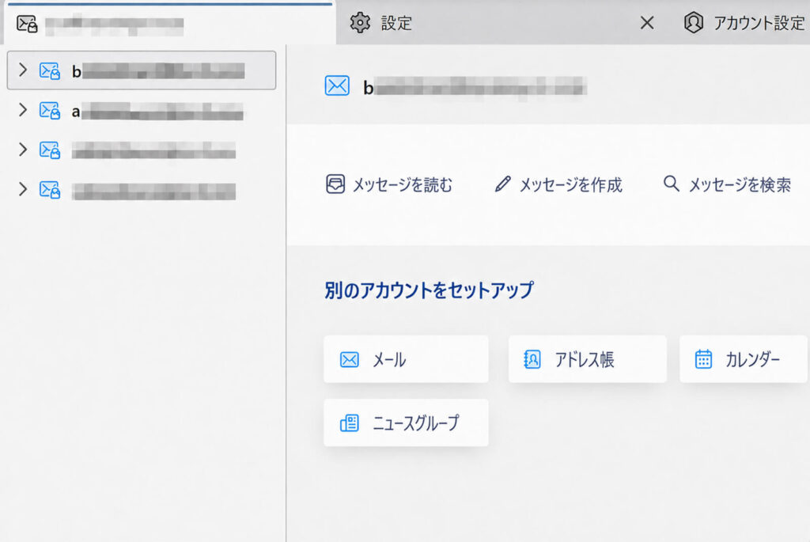Click the envelope icon in account header
The height and width of the screenshot is (542, 810).
pyautogui.click(x=337, y=85)
